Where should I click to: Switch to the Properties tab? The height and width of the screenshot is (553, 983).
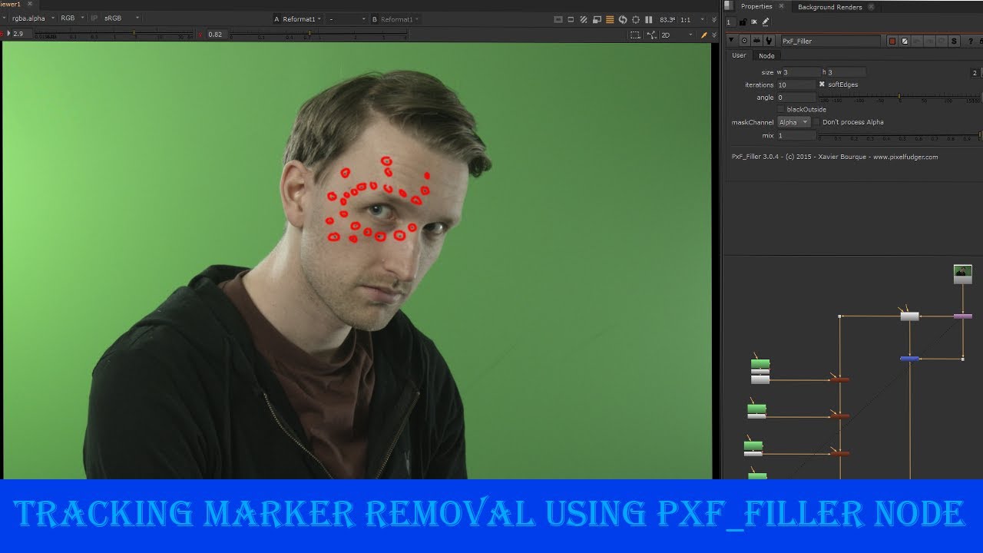(x=756, y=6)
